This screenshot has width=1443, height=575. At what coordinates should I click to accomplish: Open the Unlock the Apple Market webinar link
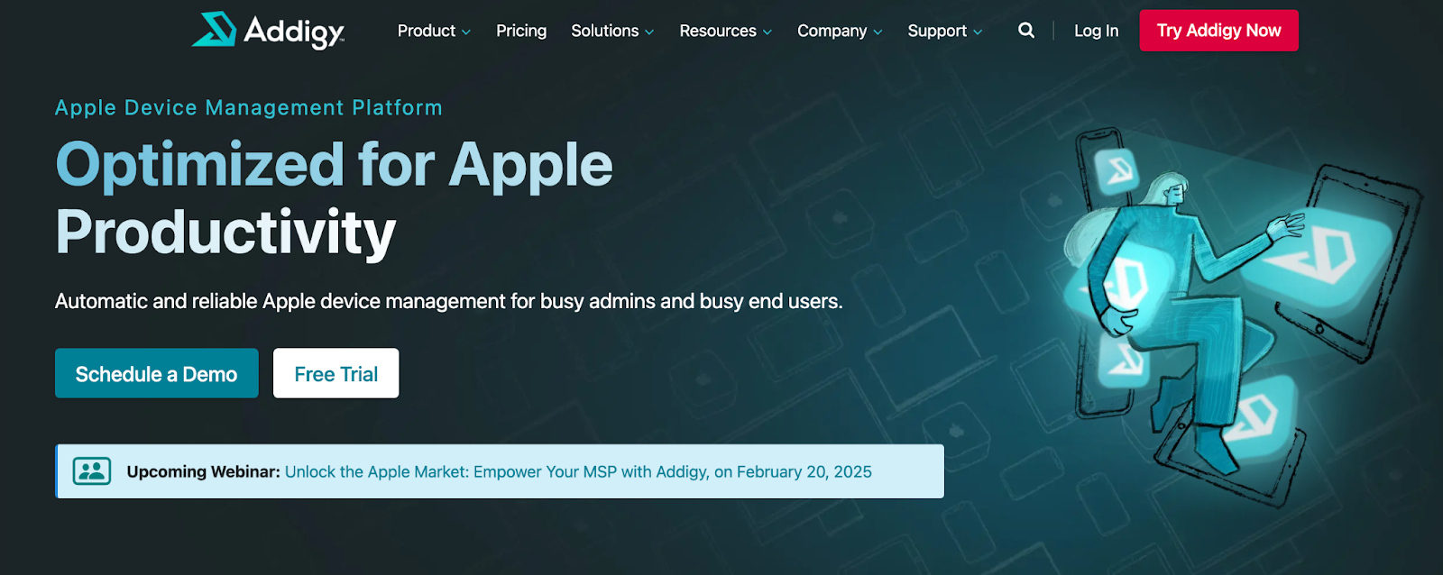(x=578, y=471)
